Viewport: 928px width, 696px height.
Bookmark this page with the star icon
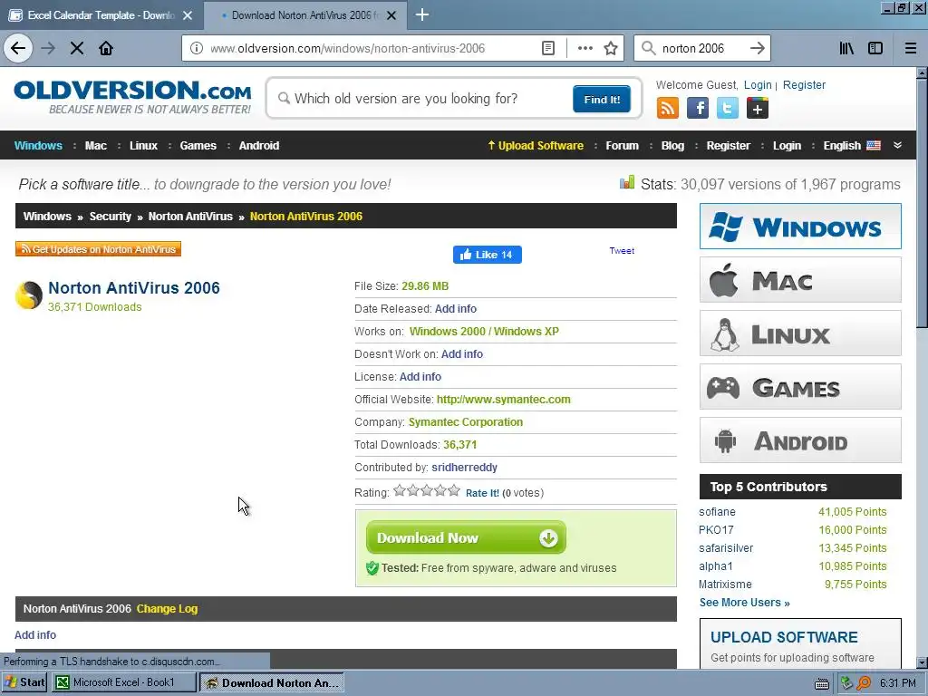611,48
